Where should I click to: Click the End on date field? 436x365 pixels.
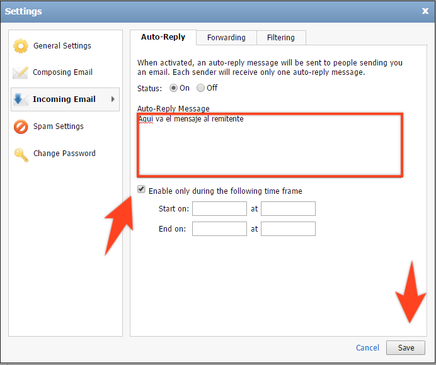click(219, 228)
